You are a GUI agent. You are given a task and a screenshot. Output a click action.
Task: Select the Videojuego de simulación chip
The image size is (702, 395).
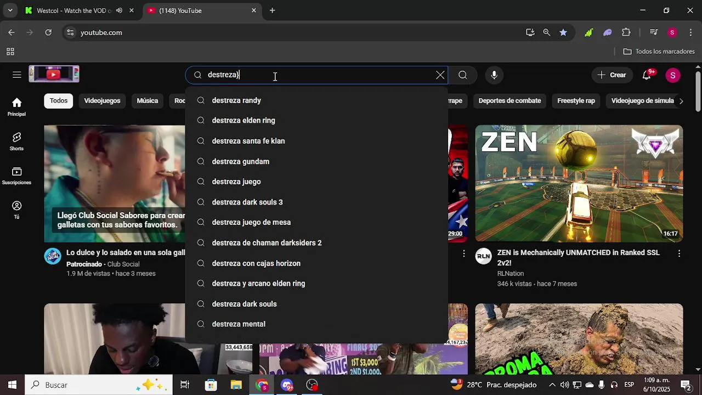(641, 101)
